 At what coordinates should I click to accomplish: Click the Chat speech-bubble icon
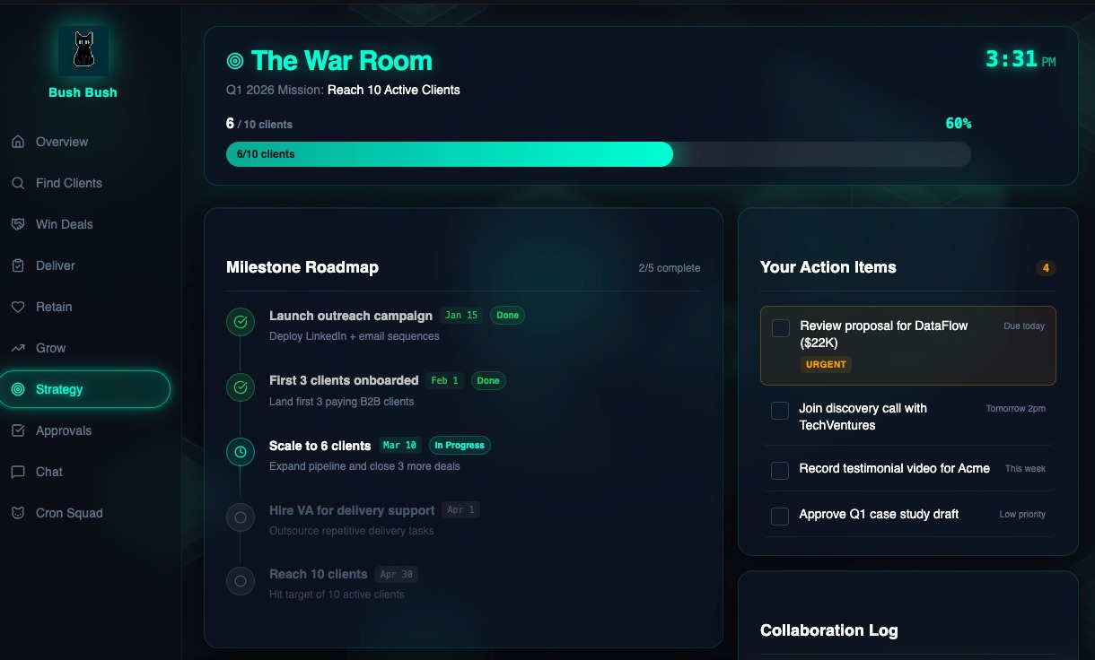click(x=18, y=472)
